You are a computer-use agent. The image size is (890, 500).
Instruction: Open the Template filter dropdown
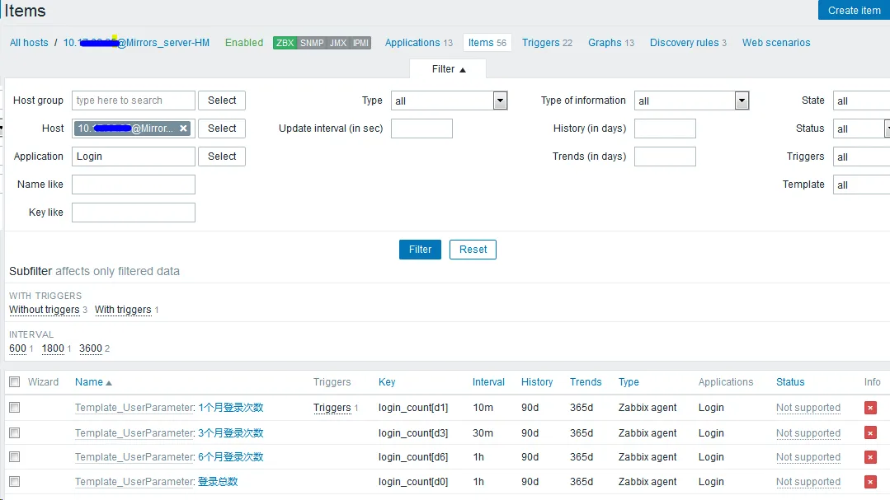pos(861,185)
